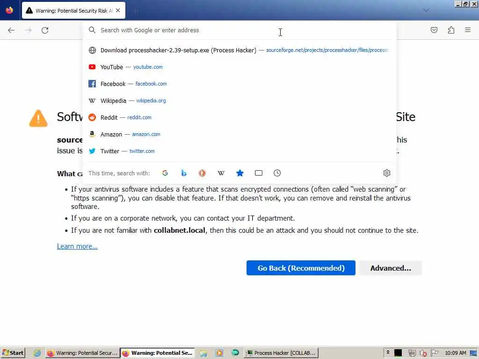Reload the current page

point(45,30)
